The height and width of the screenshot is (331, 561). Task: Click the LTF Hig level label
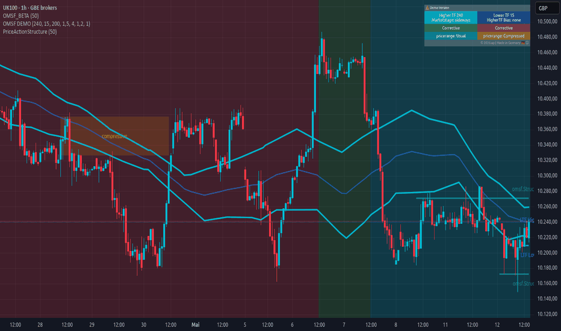[x=527, y=220]
